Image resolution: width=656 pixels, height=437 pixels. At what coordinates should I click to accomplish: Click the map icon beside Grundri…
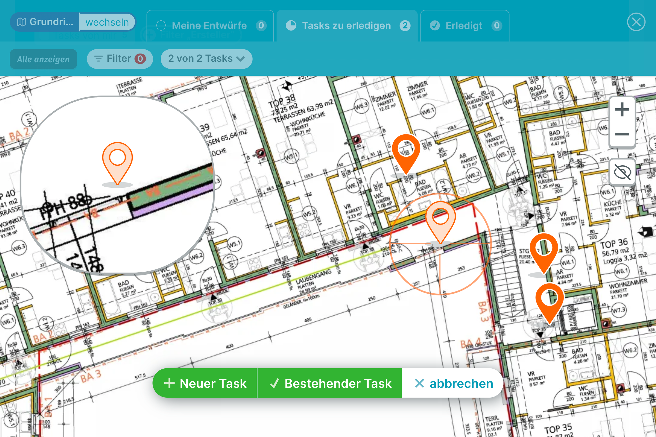22,22
